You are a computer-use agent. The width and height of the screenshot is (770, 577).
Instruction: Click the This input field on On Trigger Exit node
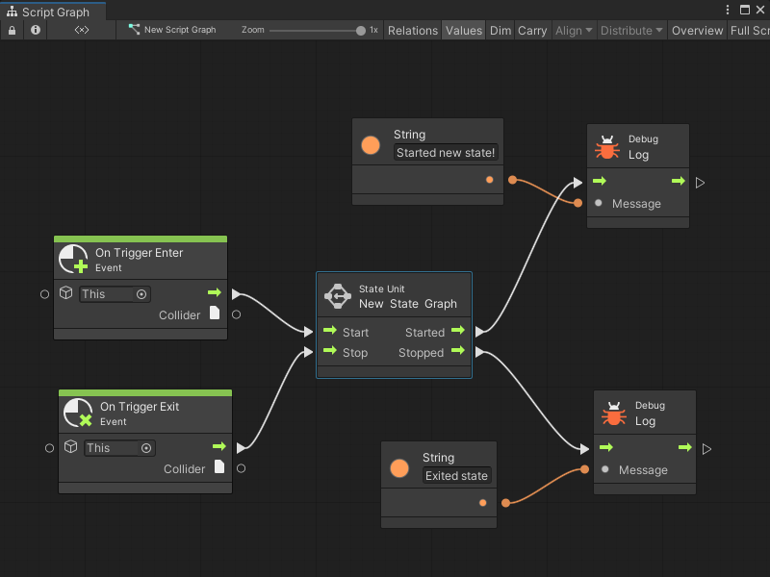[x=111, y=447]
